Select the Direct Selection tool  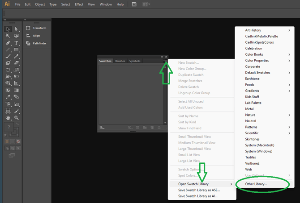[17, 29]
